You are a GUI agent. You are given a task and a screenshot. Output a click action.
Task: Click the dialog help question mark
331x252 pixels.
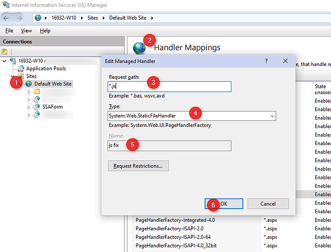pos(266,61)
